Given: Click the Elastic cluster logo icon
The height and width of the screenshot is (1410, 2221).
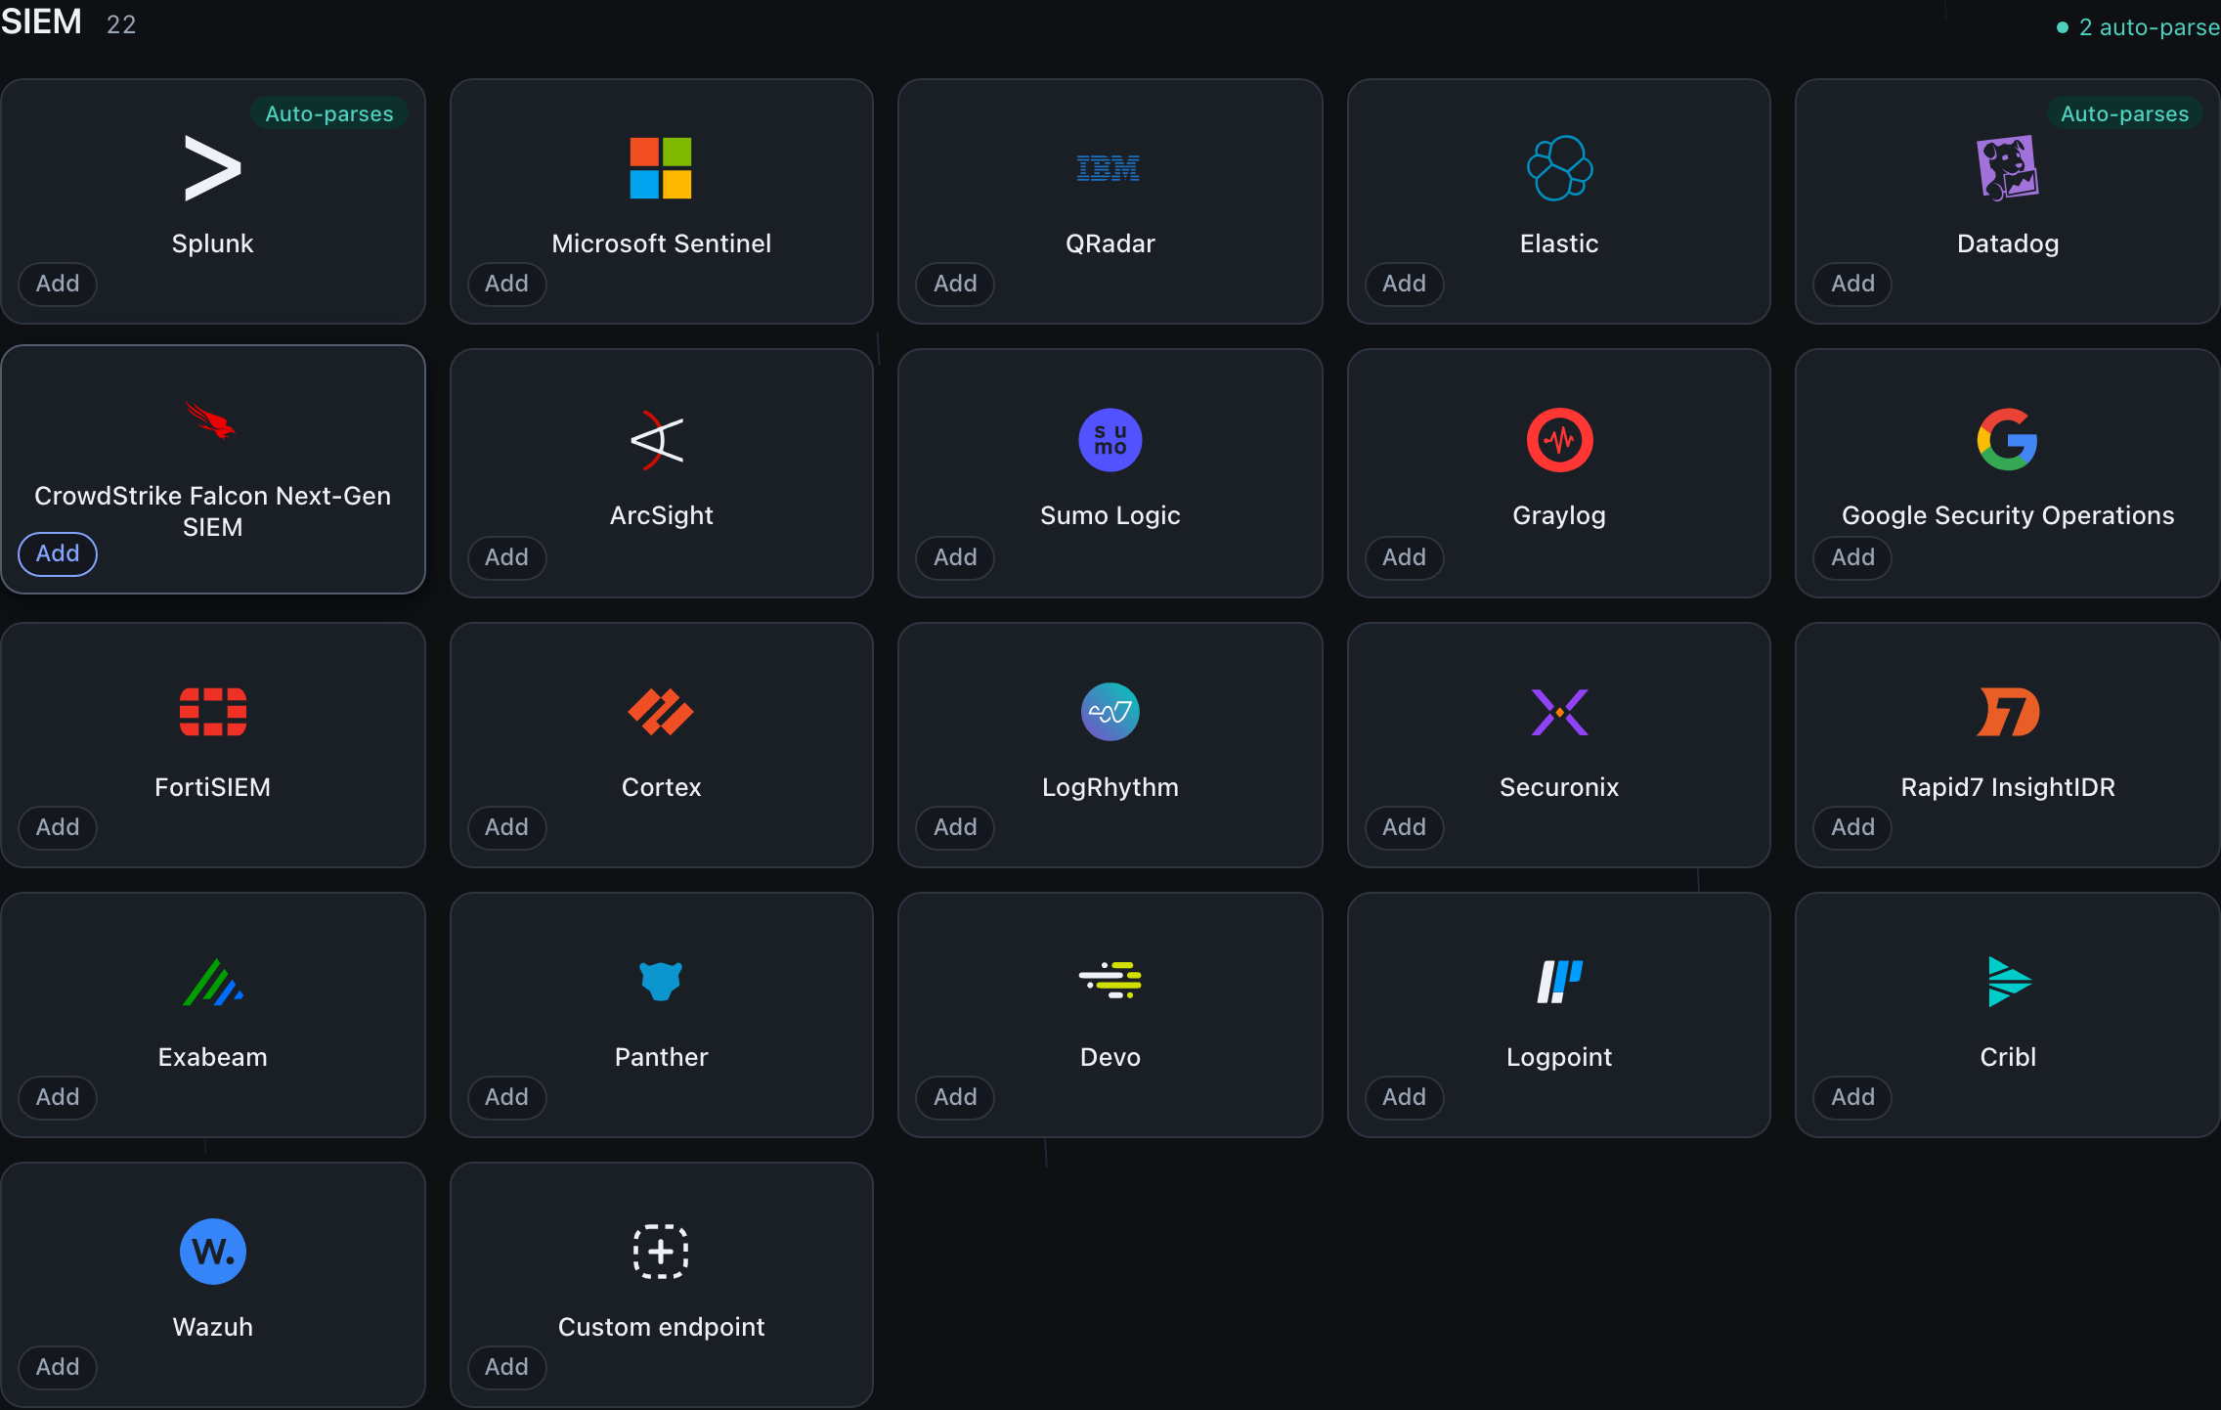Looking at the screenshot, I should tap(1559, 168).
